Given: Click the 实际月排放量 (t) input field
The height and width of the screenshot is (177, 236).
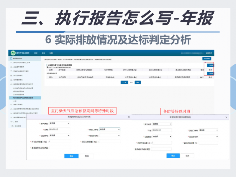Looking at the screenshot, I should pos(209,143).
